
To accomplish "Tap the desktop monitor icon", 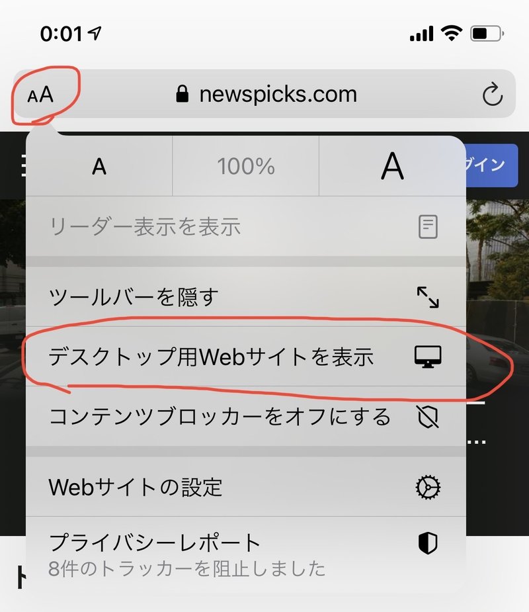I will (x=428, y=357).
